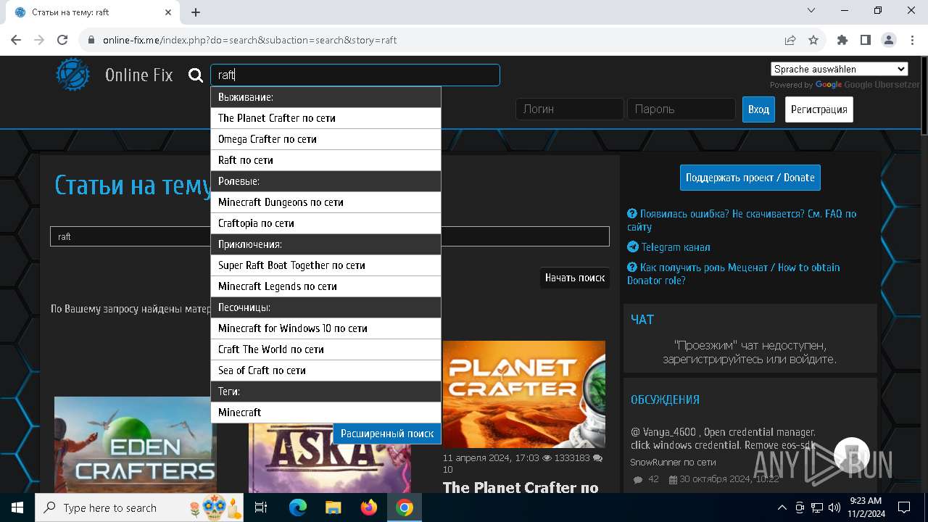The image size is (928, 522).
Task: Choose Craftopia по сети suggestion
Action: (x=326, y=223)
